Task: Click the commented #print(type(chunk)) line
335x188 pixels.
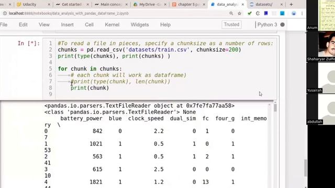Action: [120, 81]
